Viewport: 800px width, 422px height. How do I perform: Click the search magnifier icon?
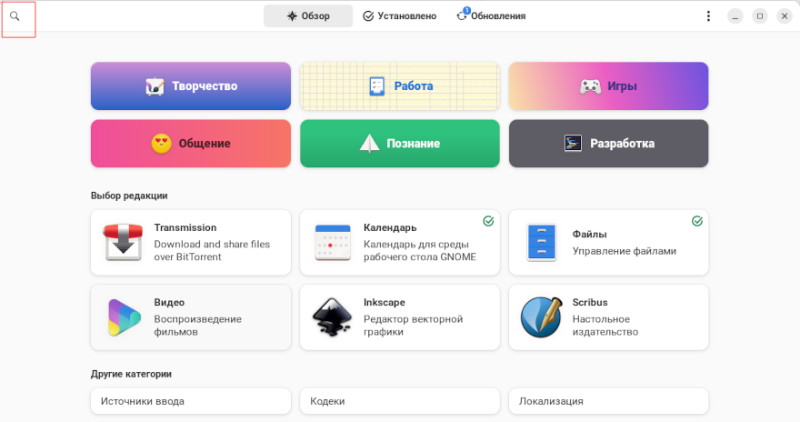(15, 16)
